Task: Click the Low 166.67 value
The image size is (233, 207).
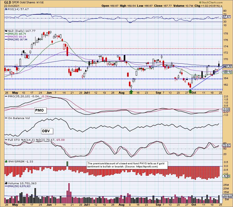Action: coord(145,6)
